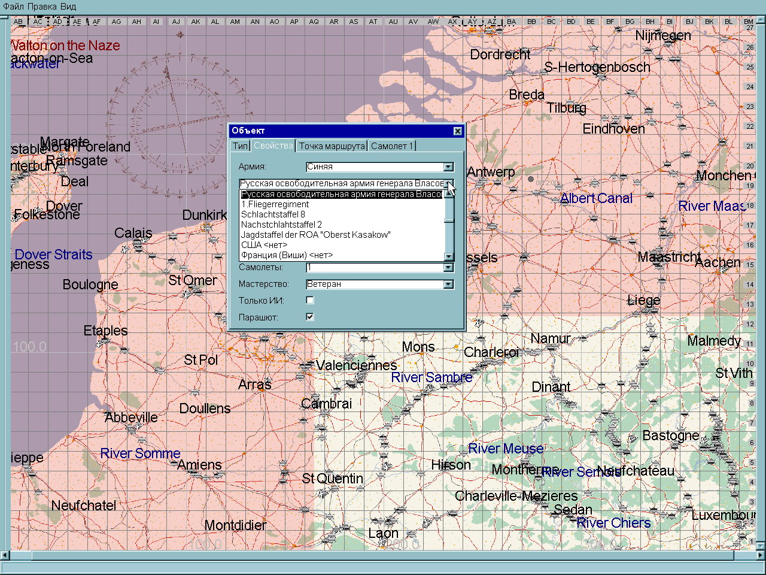Switch to the Самолет 1 tab
This screenshot has width=766, height=575.
(391, 146)
